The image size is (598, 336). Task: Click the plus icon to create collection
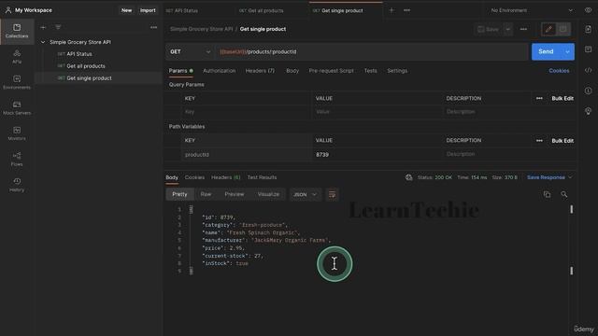[x=43, y=27]
